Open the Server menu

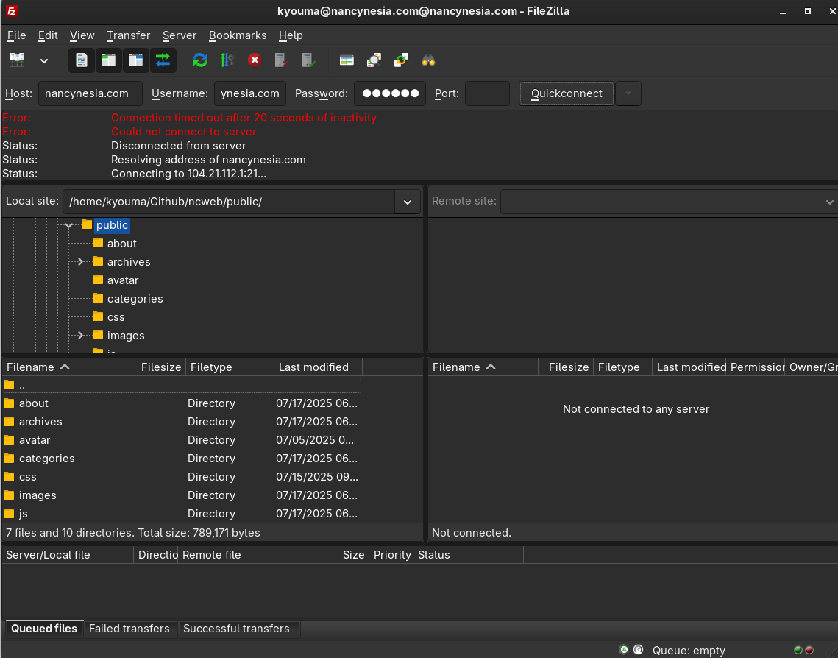[x=180, y=35]
